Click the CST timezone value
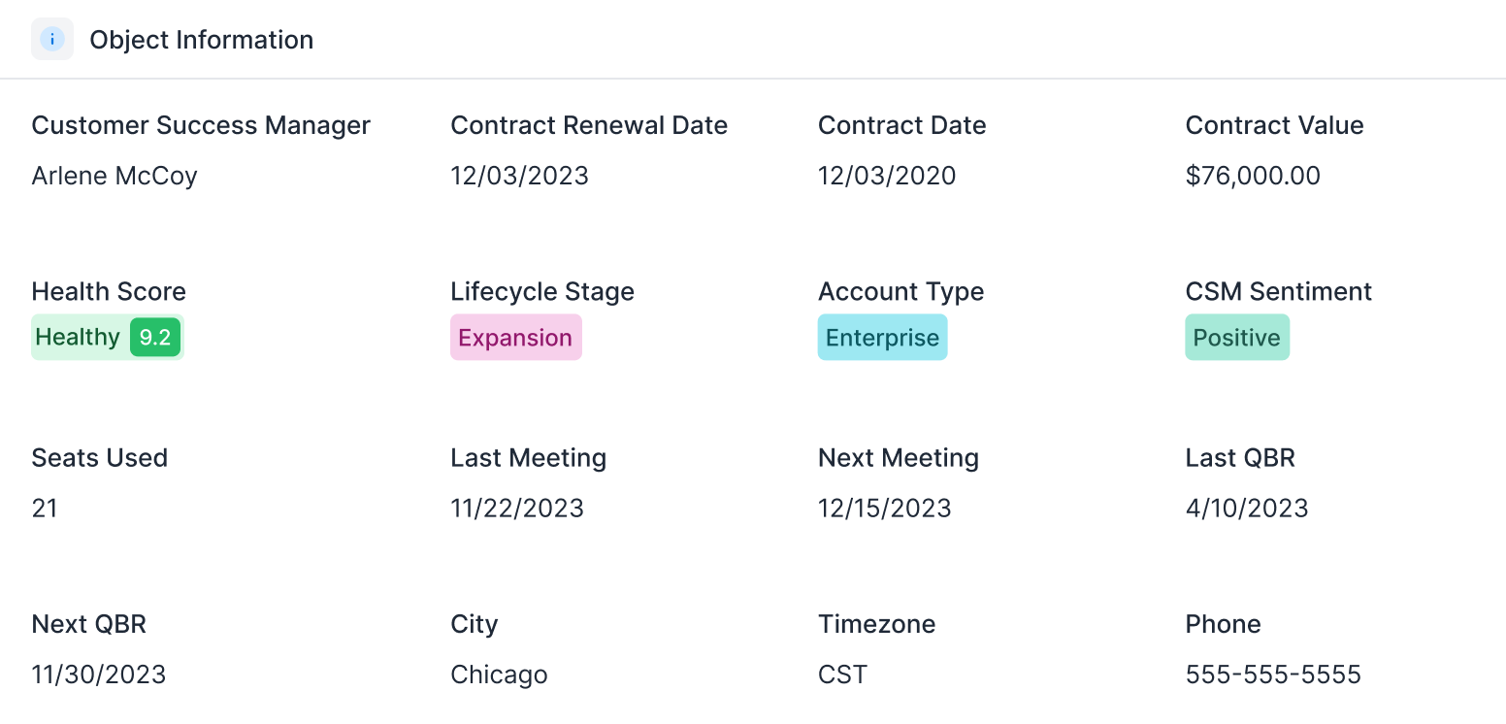The height and width of the screenshot is (724, 1506). [x=842, y=675]
